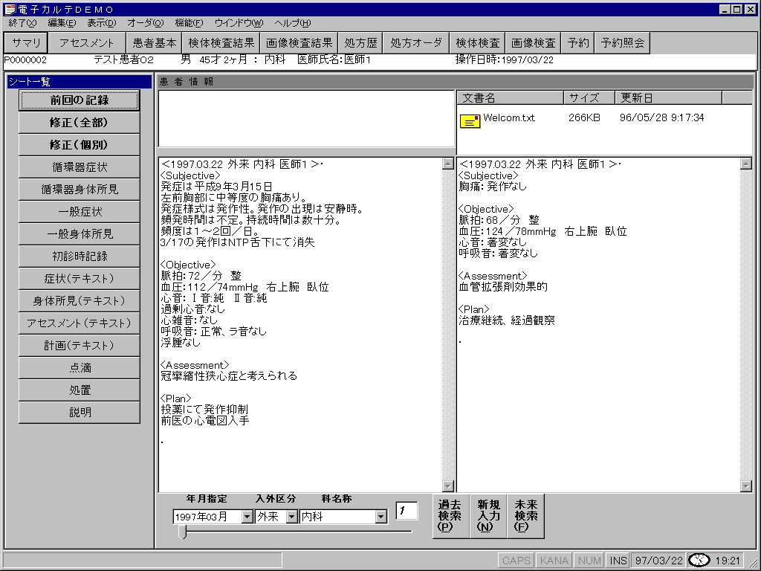Click the date range slider handle

[182, 532]
